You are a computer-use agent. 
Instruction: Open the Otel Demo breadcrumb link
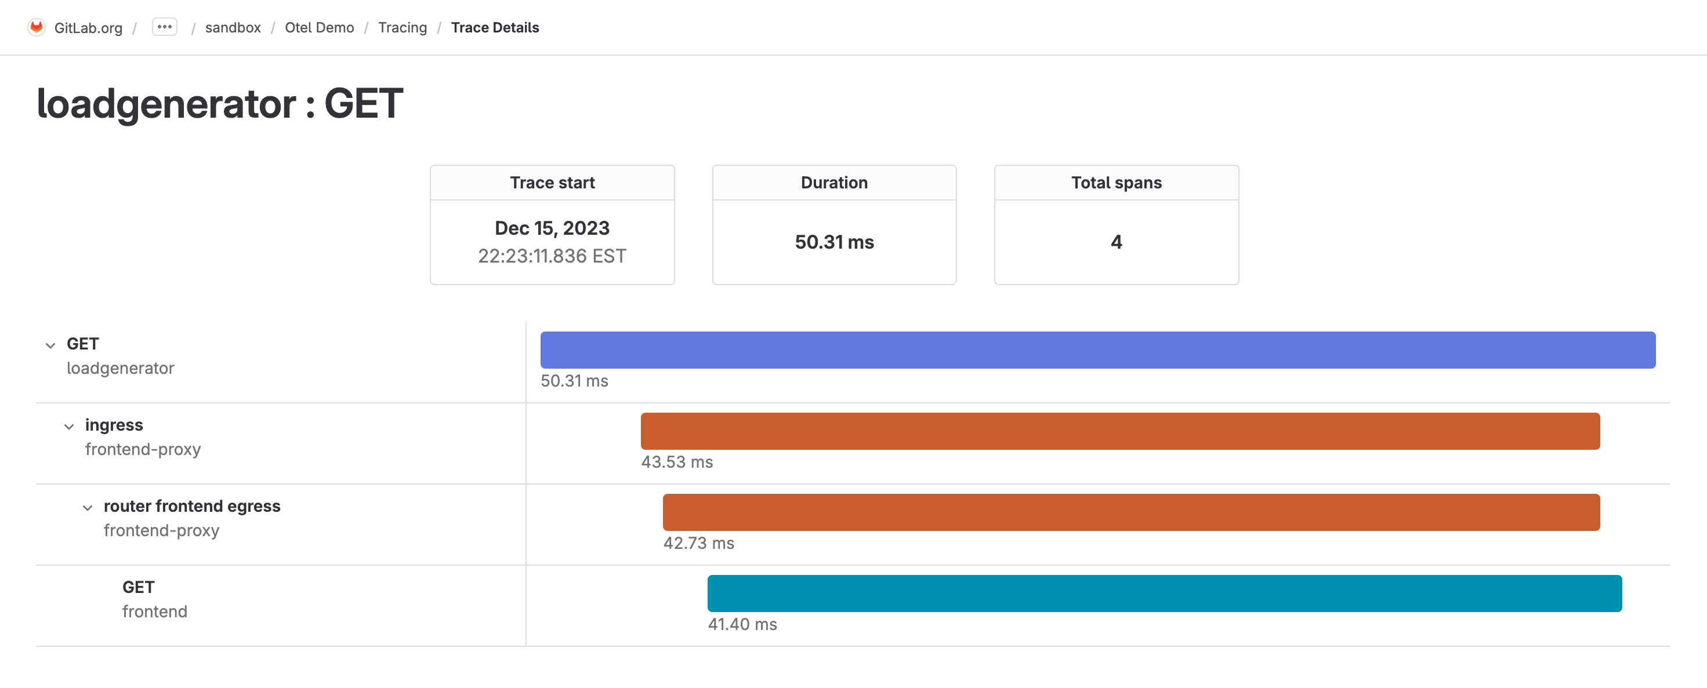pos(319,27)
